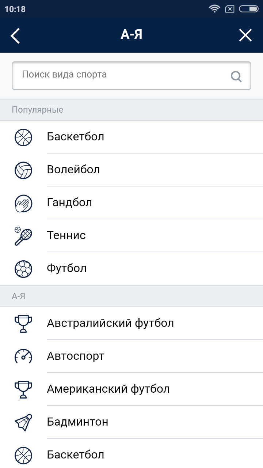
Task: Tap trophy icon beside Американский футбол
Action: pos(23,389)
